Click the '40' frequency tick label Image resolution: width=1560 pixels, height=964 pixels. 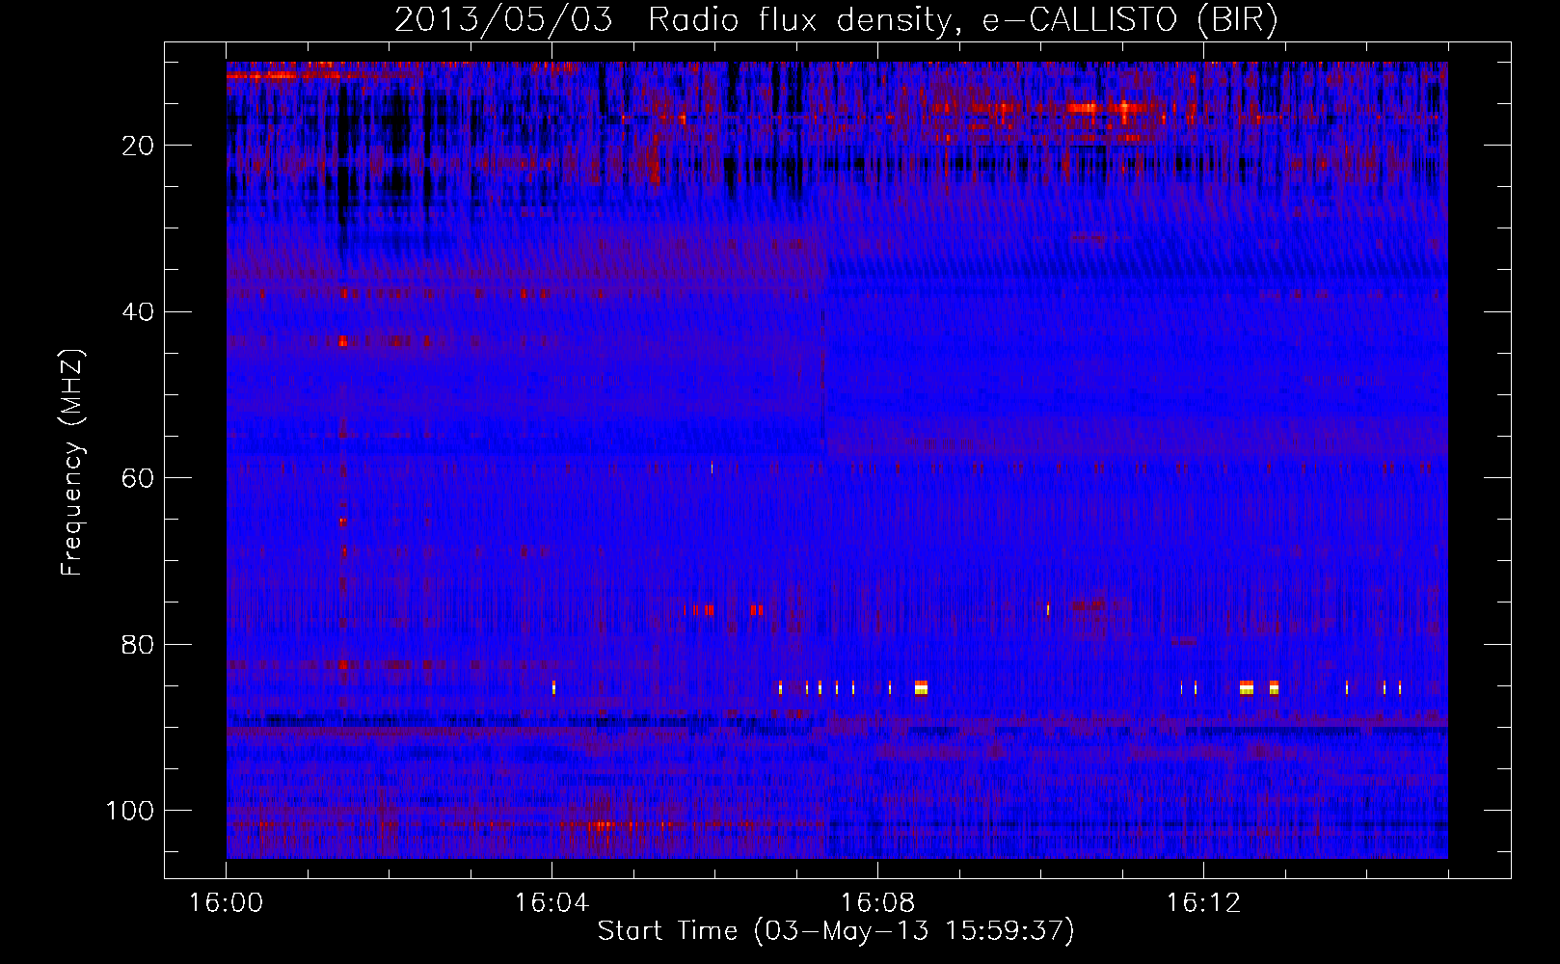click(139, 312)
